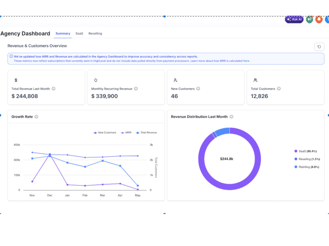The height and width of the screenshot is (246, 329).
Task: Click the 46 new customers value
Action: tap(174, 96)
